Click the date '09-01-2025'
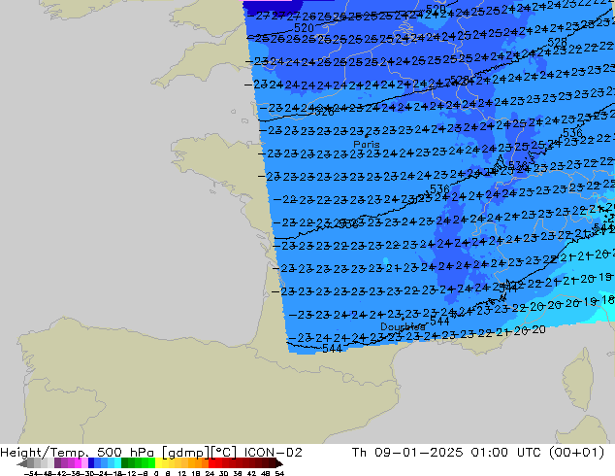The width and height of the screenshot is (615, 476). [x=418, y=453]
